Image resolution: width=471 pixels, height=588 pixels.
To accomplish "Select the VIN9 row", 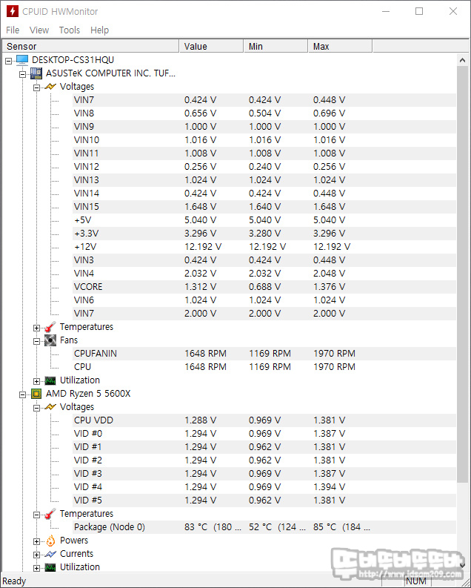I will point(264,127).
